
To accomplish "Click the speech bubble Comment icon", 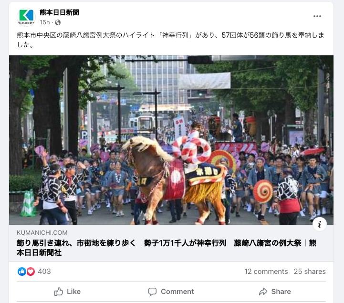I will [x=152, y=292].
